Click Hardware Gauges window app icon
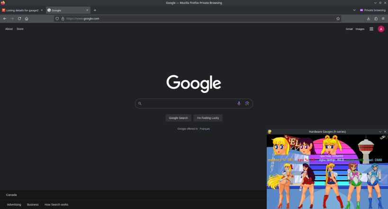This screenshot has width=388, height=209. tap(270, 132)
